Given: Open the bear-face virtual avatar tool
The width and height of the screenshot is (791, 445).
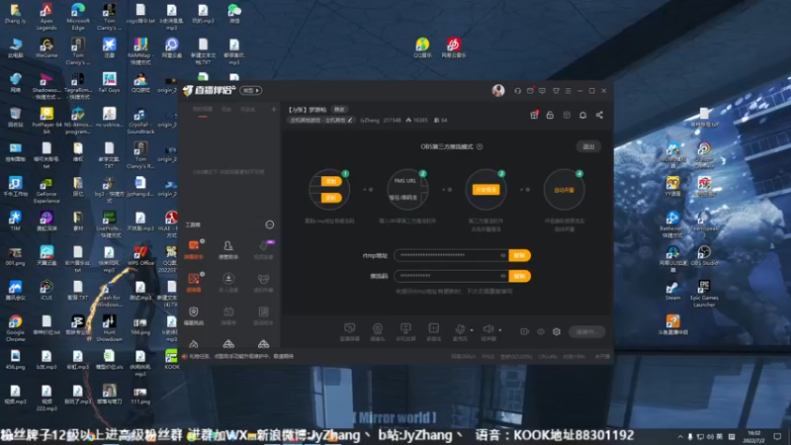Looking at the screenshot, I should (263, 283).
